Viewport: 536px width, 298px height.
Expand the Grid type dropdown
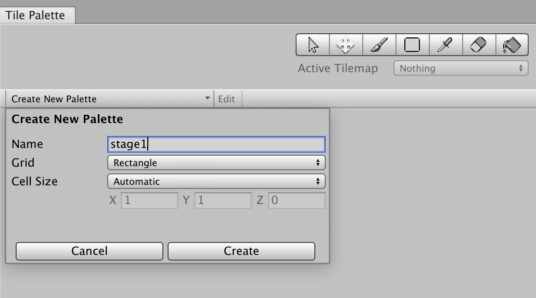(216, 162)
